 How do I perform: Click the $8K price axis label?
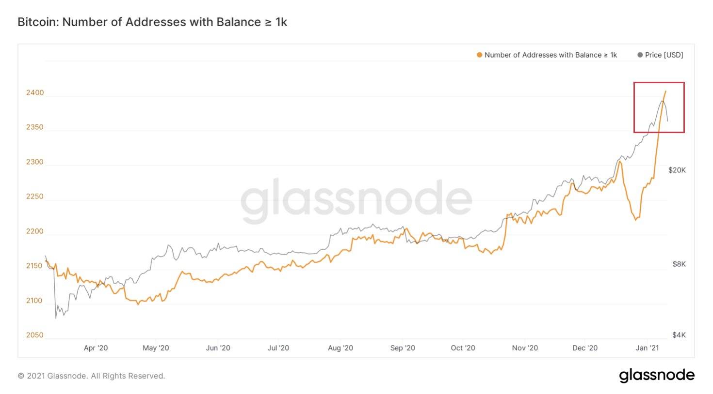point(679,264)
